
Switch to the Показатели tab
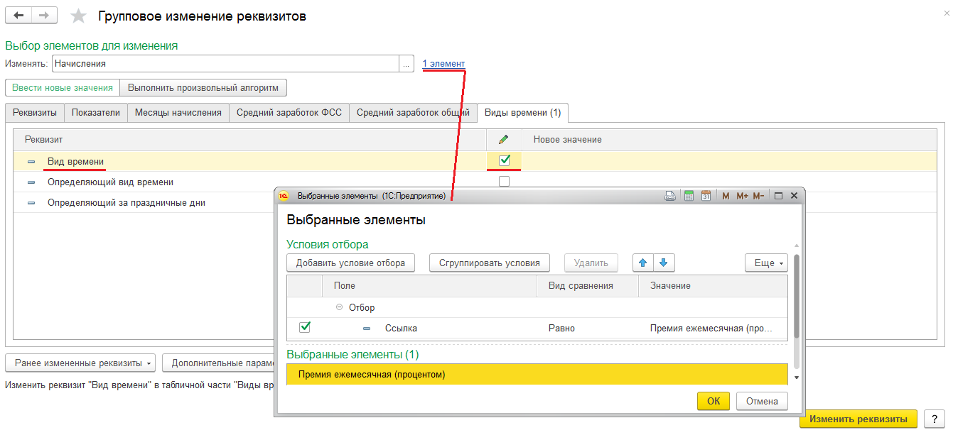click(96, 112)
